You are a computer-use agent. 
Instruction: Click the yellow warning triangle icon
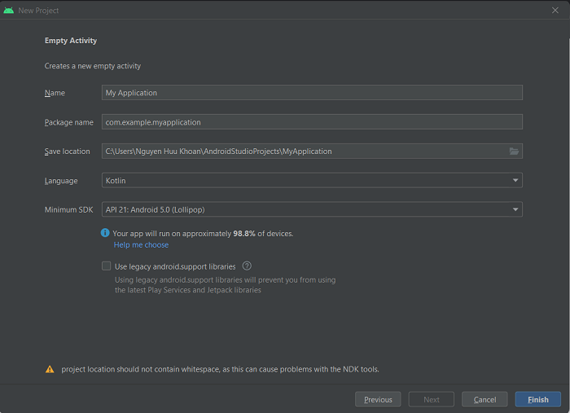point(50,369)
